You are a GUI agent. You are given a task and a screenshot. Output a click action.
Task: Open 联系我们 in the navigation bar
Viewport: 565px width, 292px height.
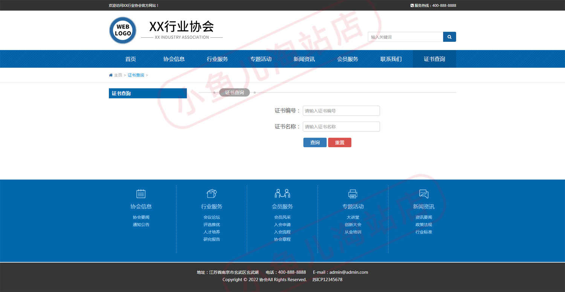(391, 59)
